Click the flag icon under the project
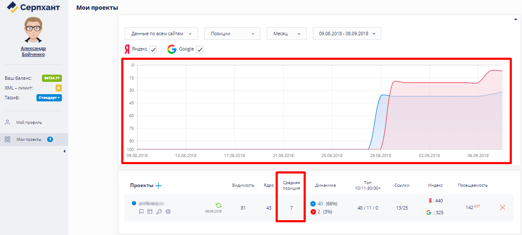This screenshot has width=522, height=235. 142,212
